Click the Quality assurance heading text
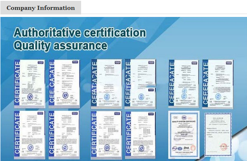 pyautogui.click(x=61, y=46)
